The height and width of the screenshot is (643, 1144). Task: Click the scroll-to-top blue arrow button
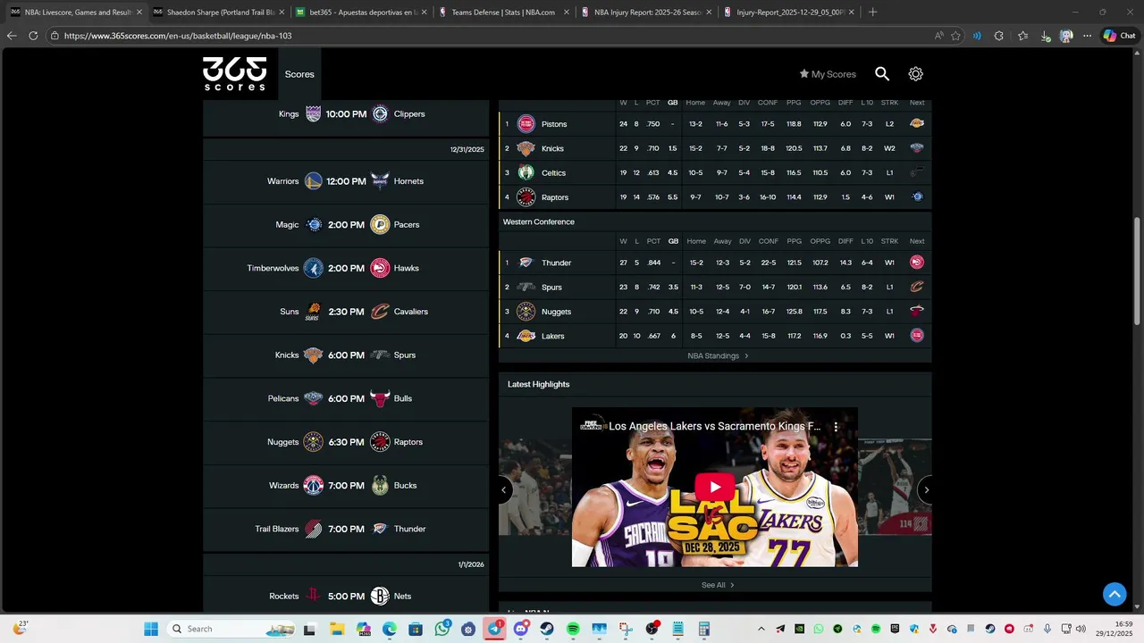click(x=1115, y=594)
